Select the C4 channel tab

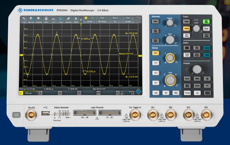pyautogui.click(x=79, y=93)
